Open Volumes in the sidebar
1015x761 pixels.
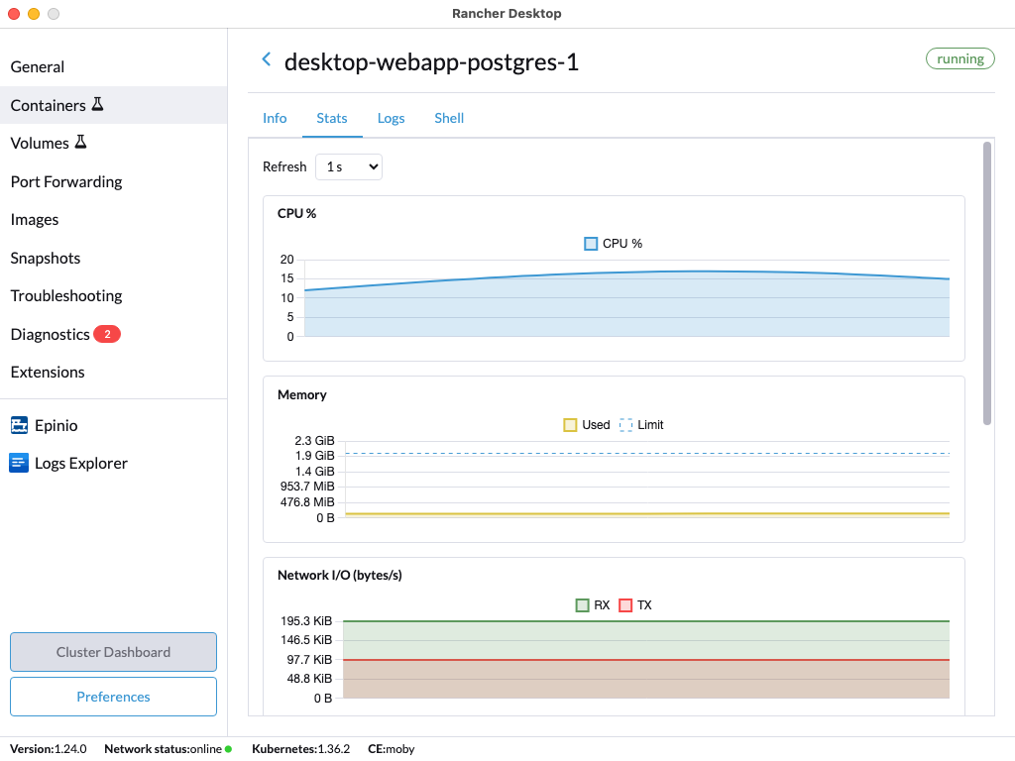[113, 143]
